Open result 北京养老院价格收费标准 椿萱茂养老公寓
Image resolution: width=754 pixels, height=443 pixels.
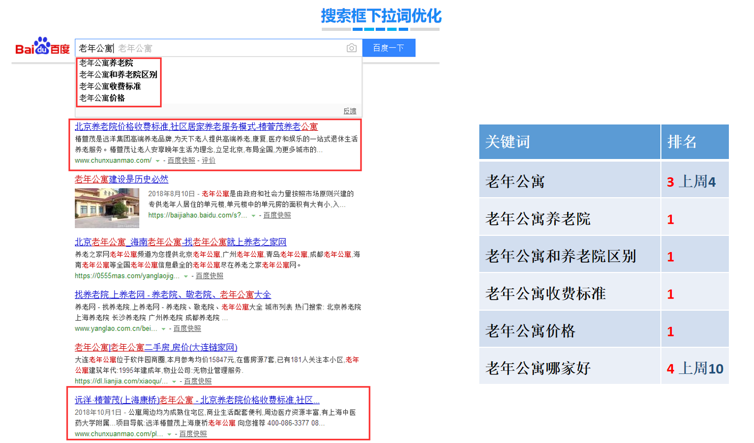tap(196, 127)
